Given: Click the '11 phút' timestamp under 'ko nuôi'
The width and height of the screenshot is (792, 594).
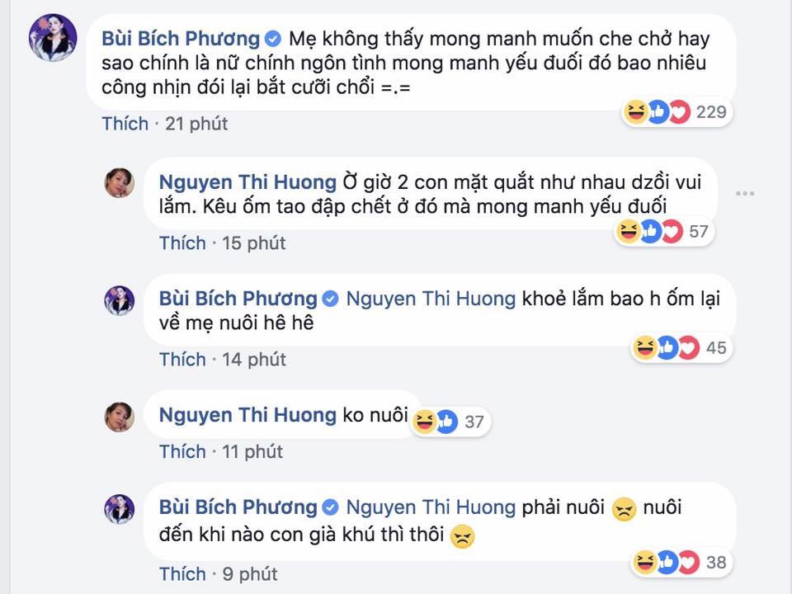Looking at the screenshot, I should click(x=252, y=451).
